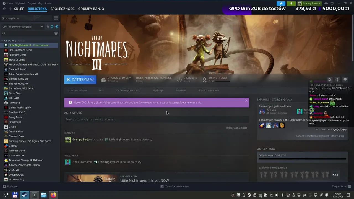Click Dodaj grę at the bottom left

10,187
